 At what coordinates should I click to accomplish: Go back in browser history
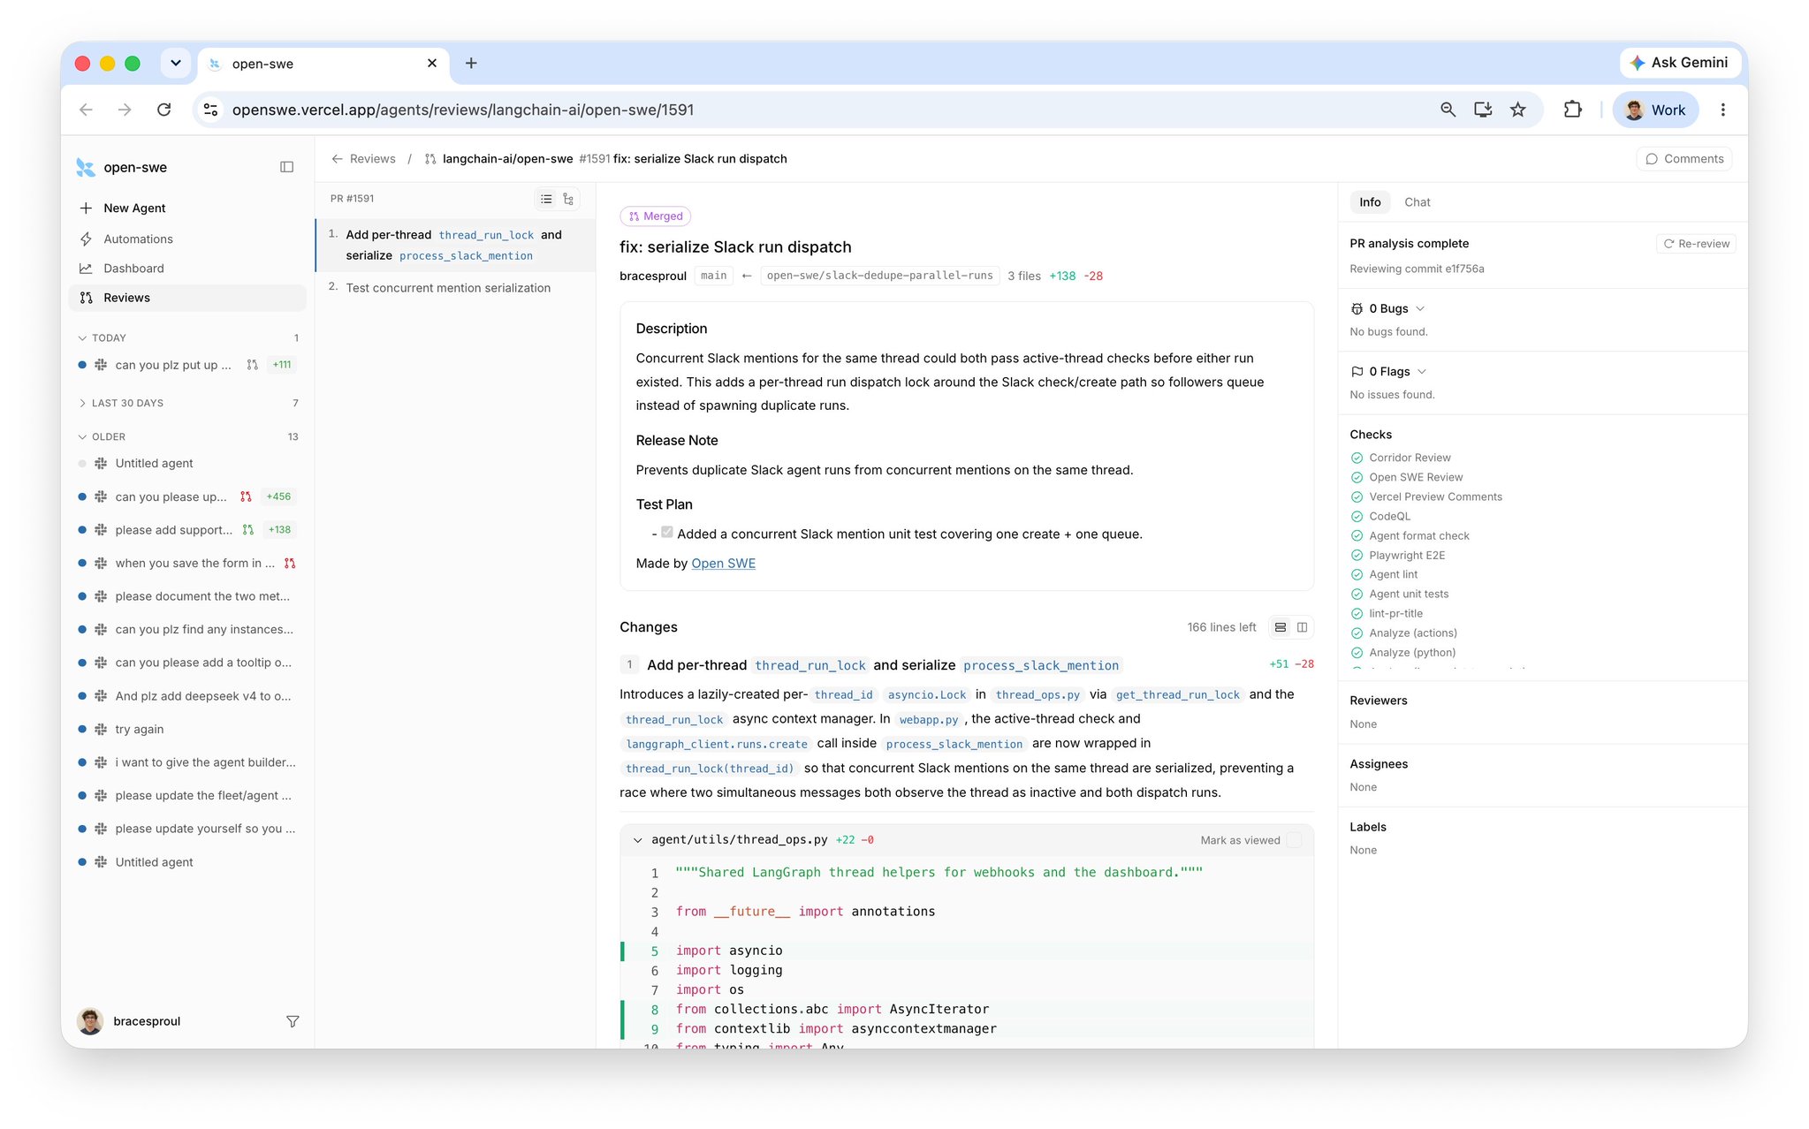86,110
